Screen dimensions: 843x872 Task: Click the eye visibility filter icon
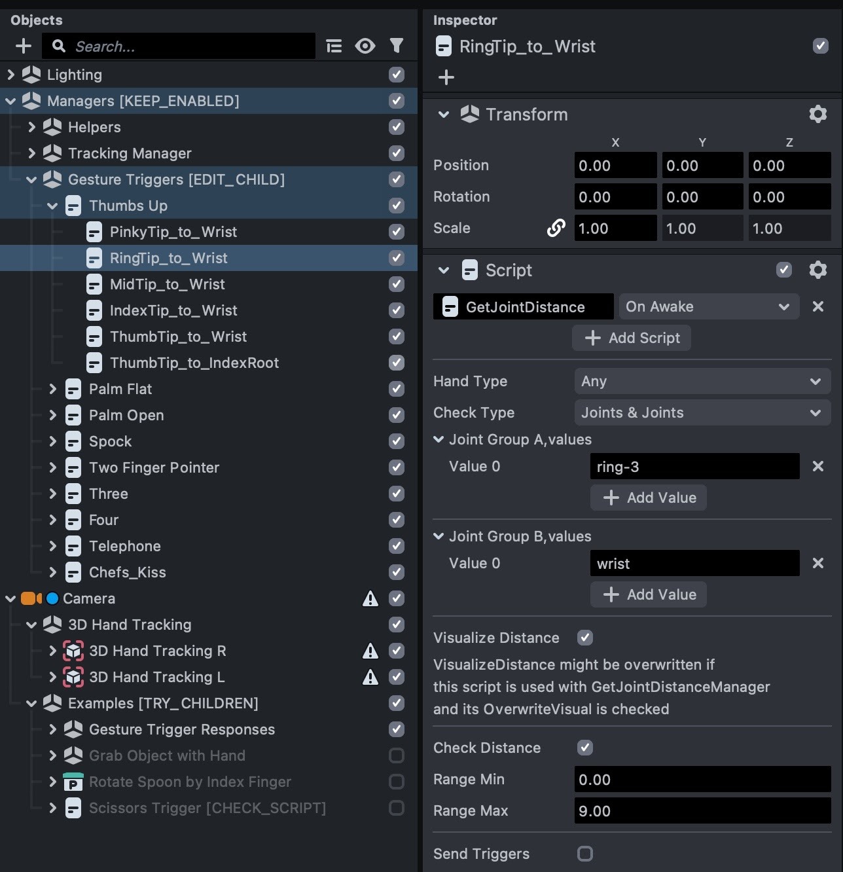click(365, 46)
